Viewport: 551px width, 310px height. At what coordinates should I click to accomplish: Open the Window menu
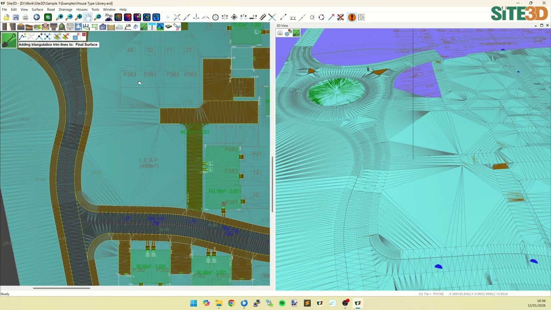[x=109, y=9]
